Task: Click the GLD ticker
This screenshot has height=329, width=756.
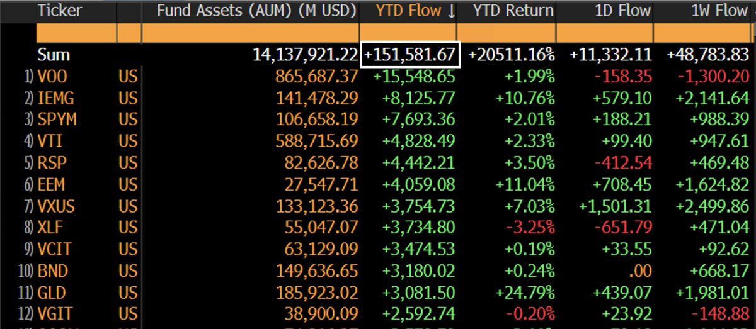Action: tap(52, 293)
